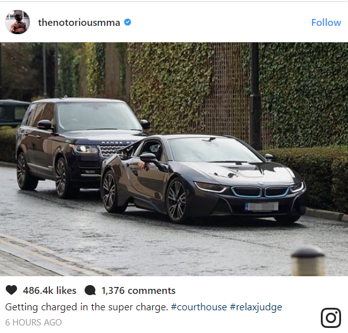Click the BMW i8 windshield in the photo
The height and width of the screenshot is (333, 348).
(212, 149)
